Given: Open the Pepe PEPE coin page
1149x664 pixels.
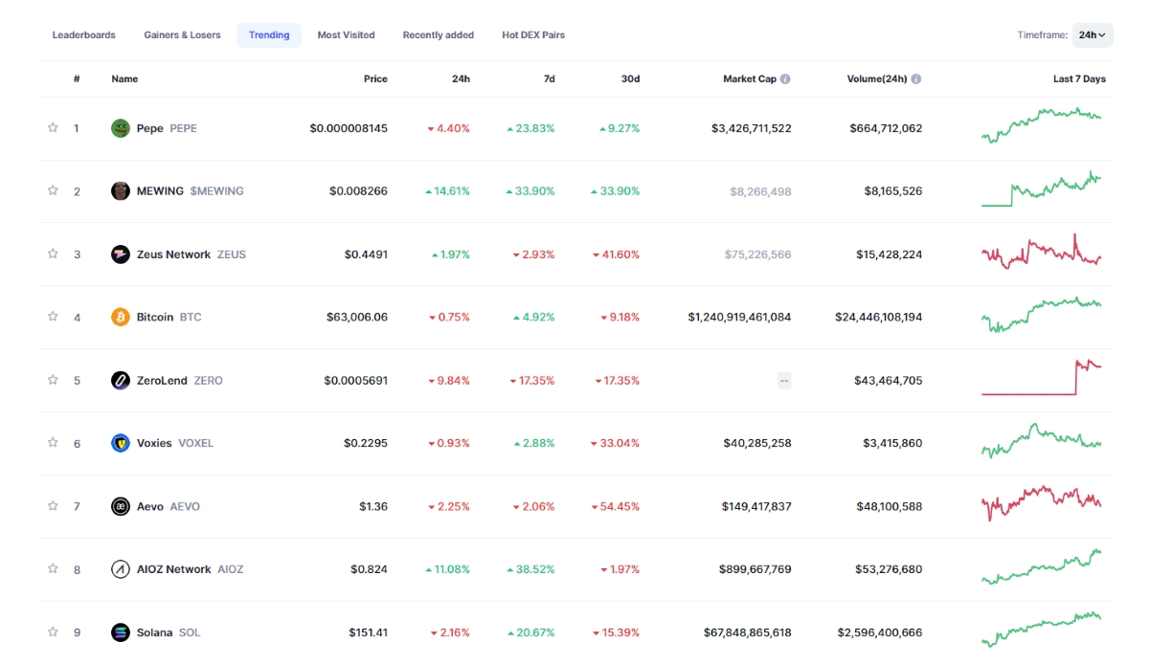Looking at the screenshot, I should coord(154,128).
